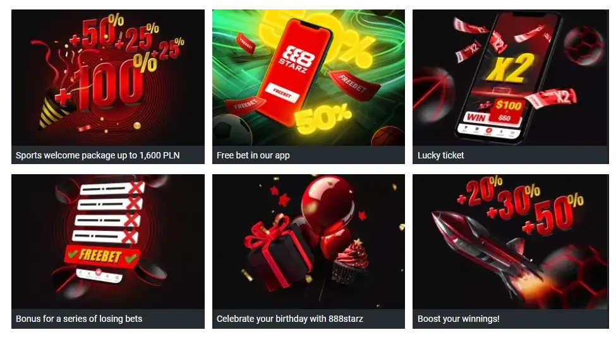Click the white FREEBET button on red phone
The image size is (616, 337).
(x=282, y=93)
